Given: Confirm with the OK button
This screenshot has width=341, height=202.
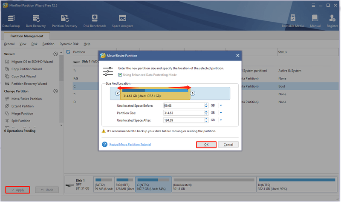Looking at the screenshot, I should pyautogui.click(x=206, y=145).
